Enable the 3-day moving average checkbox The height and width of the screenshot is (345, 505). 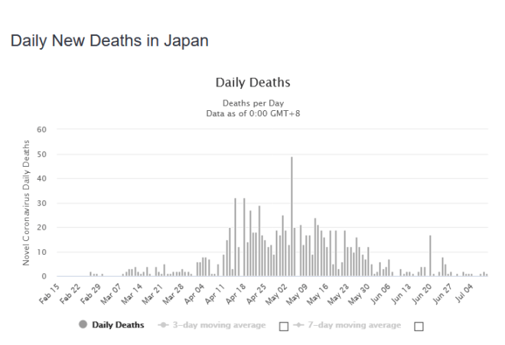[x=284, y=326]
